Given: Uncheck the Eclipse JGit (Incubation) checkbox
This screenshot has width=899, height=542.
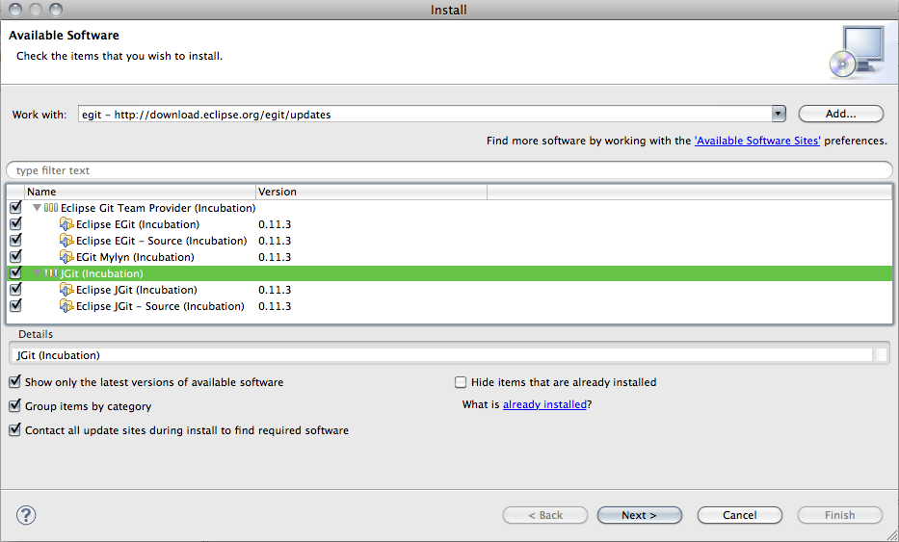Looking at the screenshot, I should tap(15, 290).
